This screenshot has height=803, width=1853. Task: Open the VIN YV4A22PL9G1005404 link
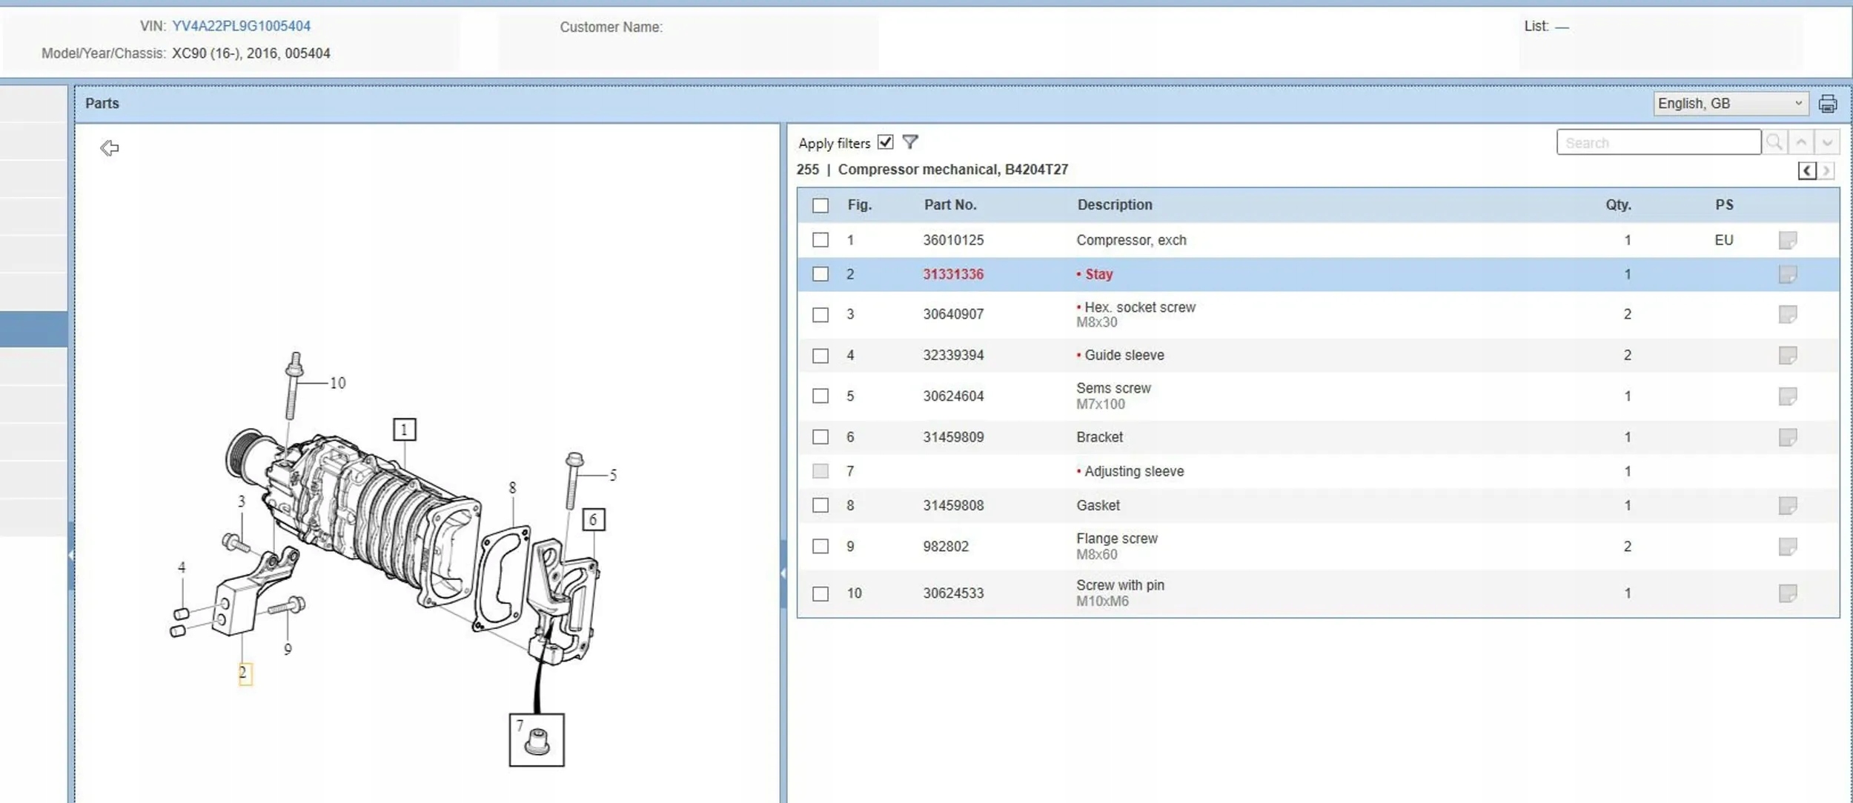pos(241,26)
